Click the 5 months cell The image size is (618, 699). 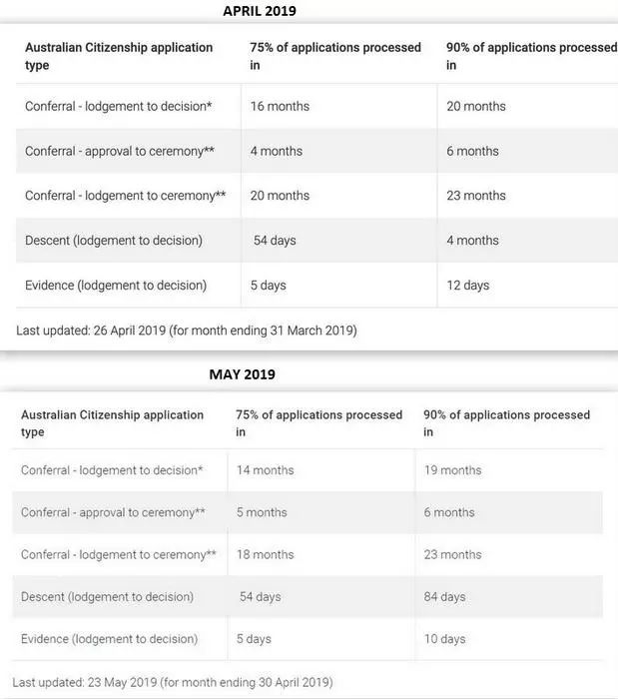(262, 512)
